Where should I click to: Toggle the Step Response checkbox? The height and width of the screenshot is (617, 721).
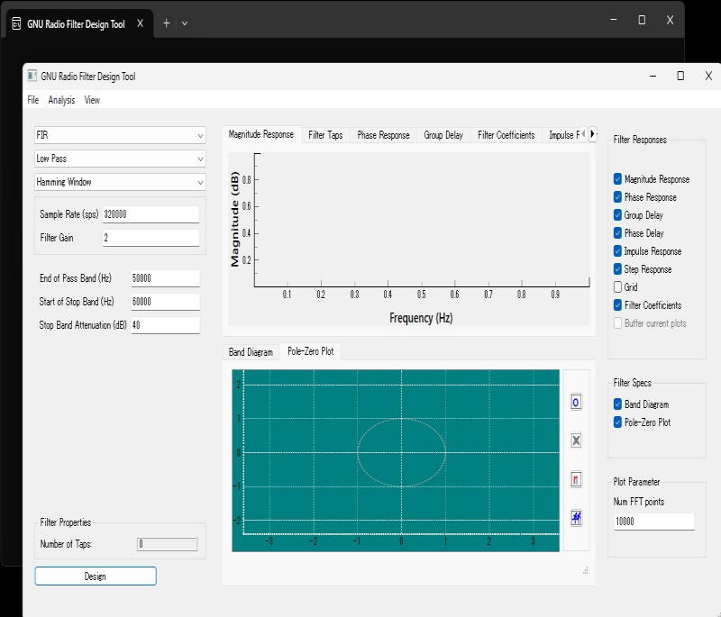point(617,268)
